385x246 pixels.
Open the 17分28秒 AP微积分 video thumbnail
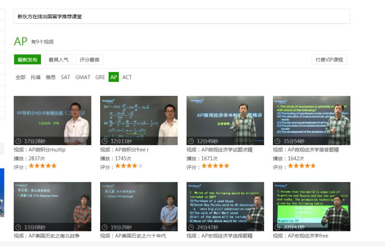point(52,120)
